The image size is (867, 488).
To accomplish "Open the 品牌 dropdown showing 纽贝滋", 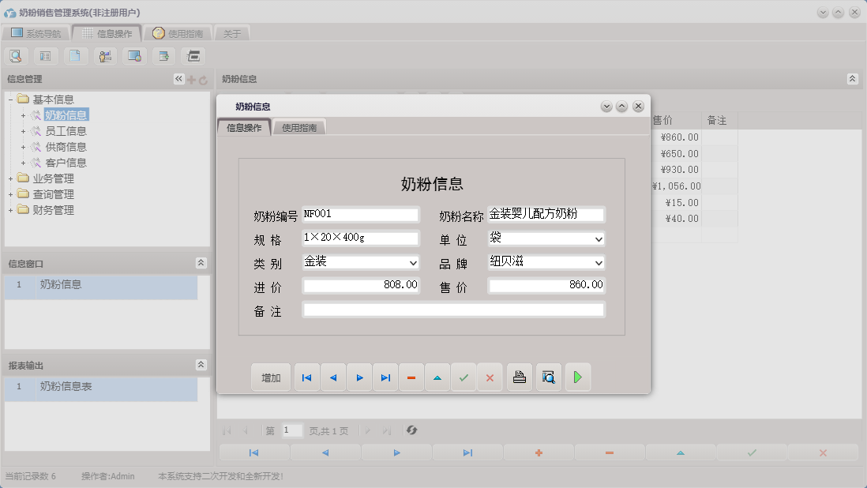I will [x=599, y=261].
